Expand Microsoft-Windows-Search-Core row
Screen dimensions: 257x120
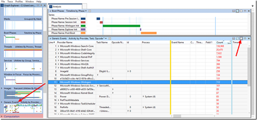click(58, 46)
